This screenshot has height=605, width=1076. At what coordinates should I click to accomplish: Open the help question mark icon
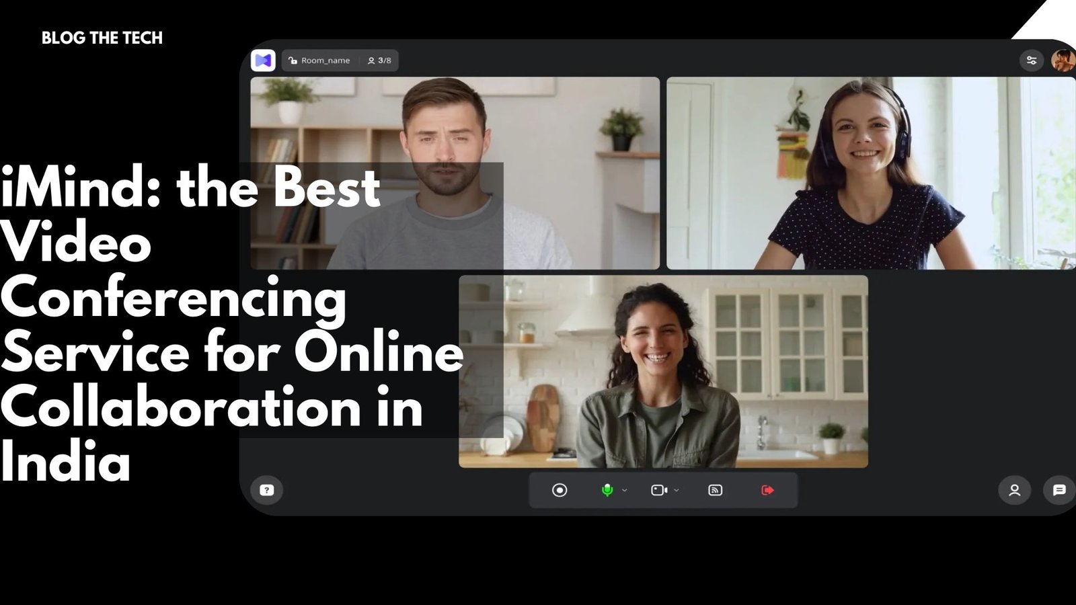pyautogui.click(x=267, y=490)
